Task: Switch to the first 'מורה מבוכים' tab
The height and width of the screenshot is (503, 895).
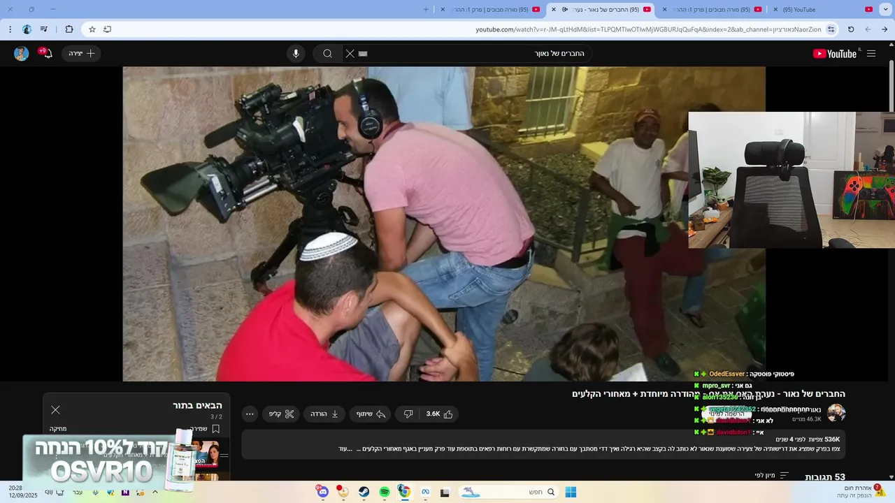Action: (713, 10)
